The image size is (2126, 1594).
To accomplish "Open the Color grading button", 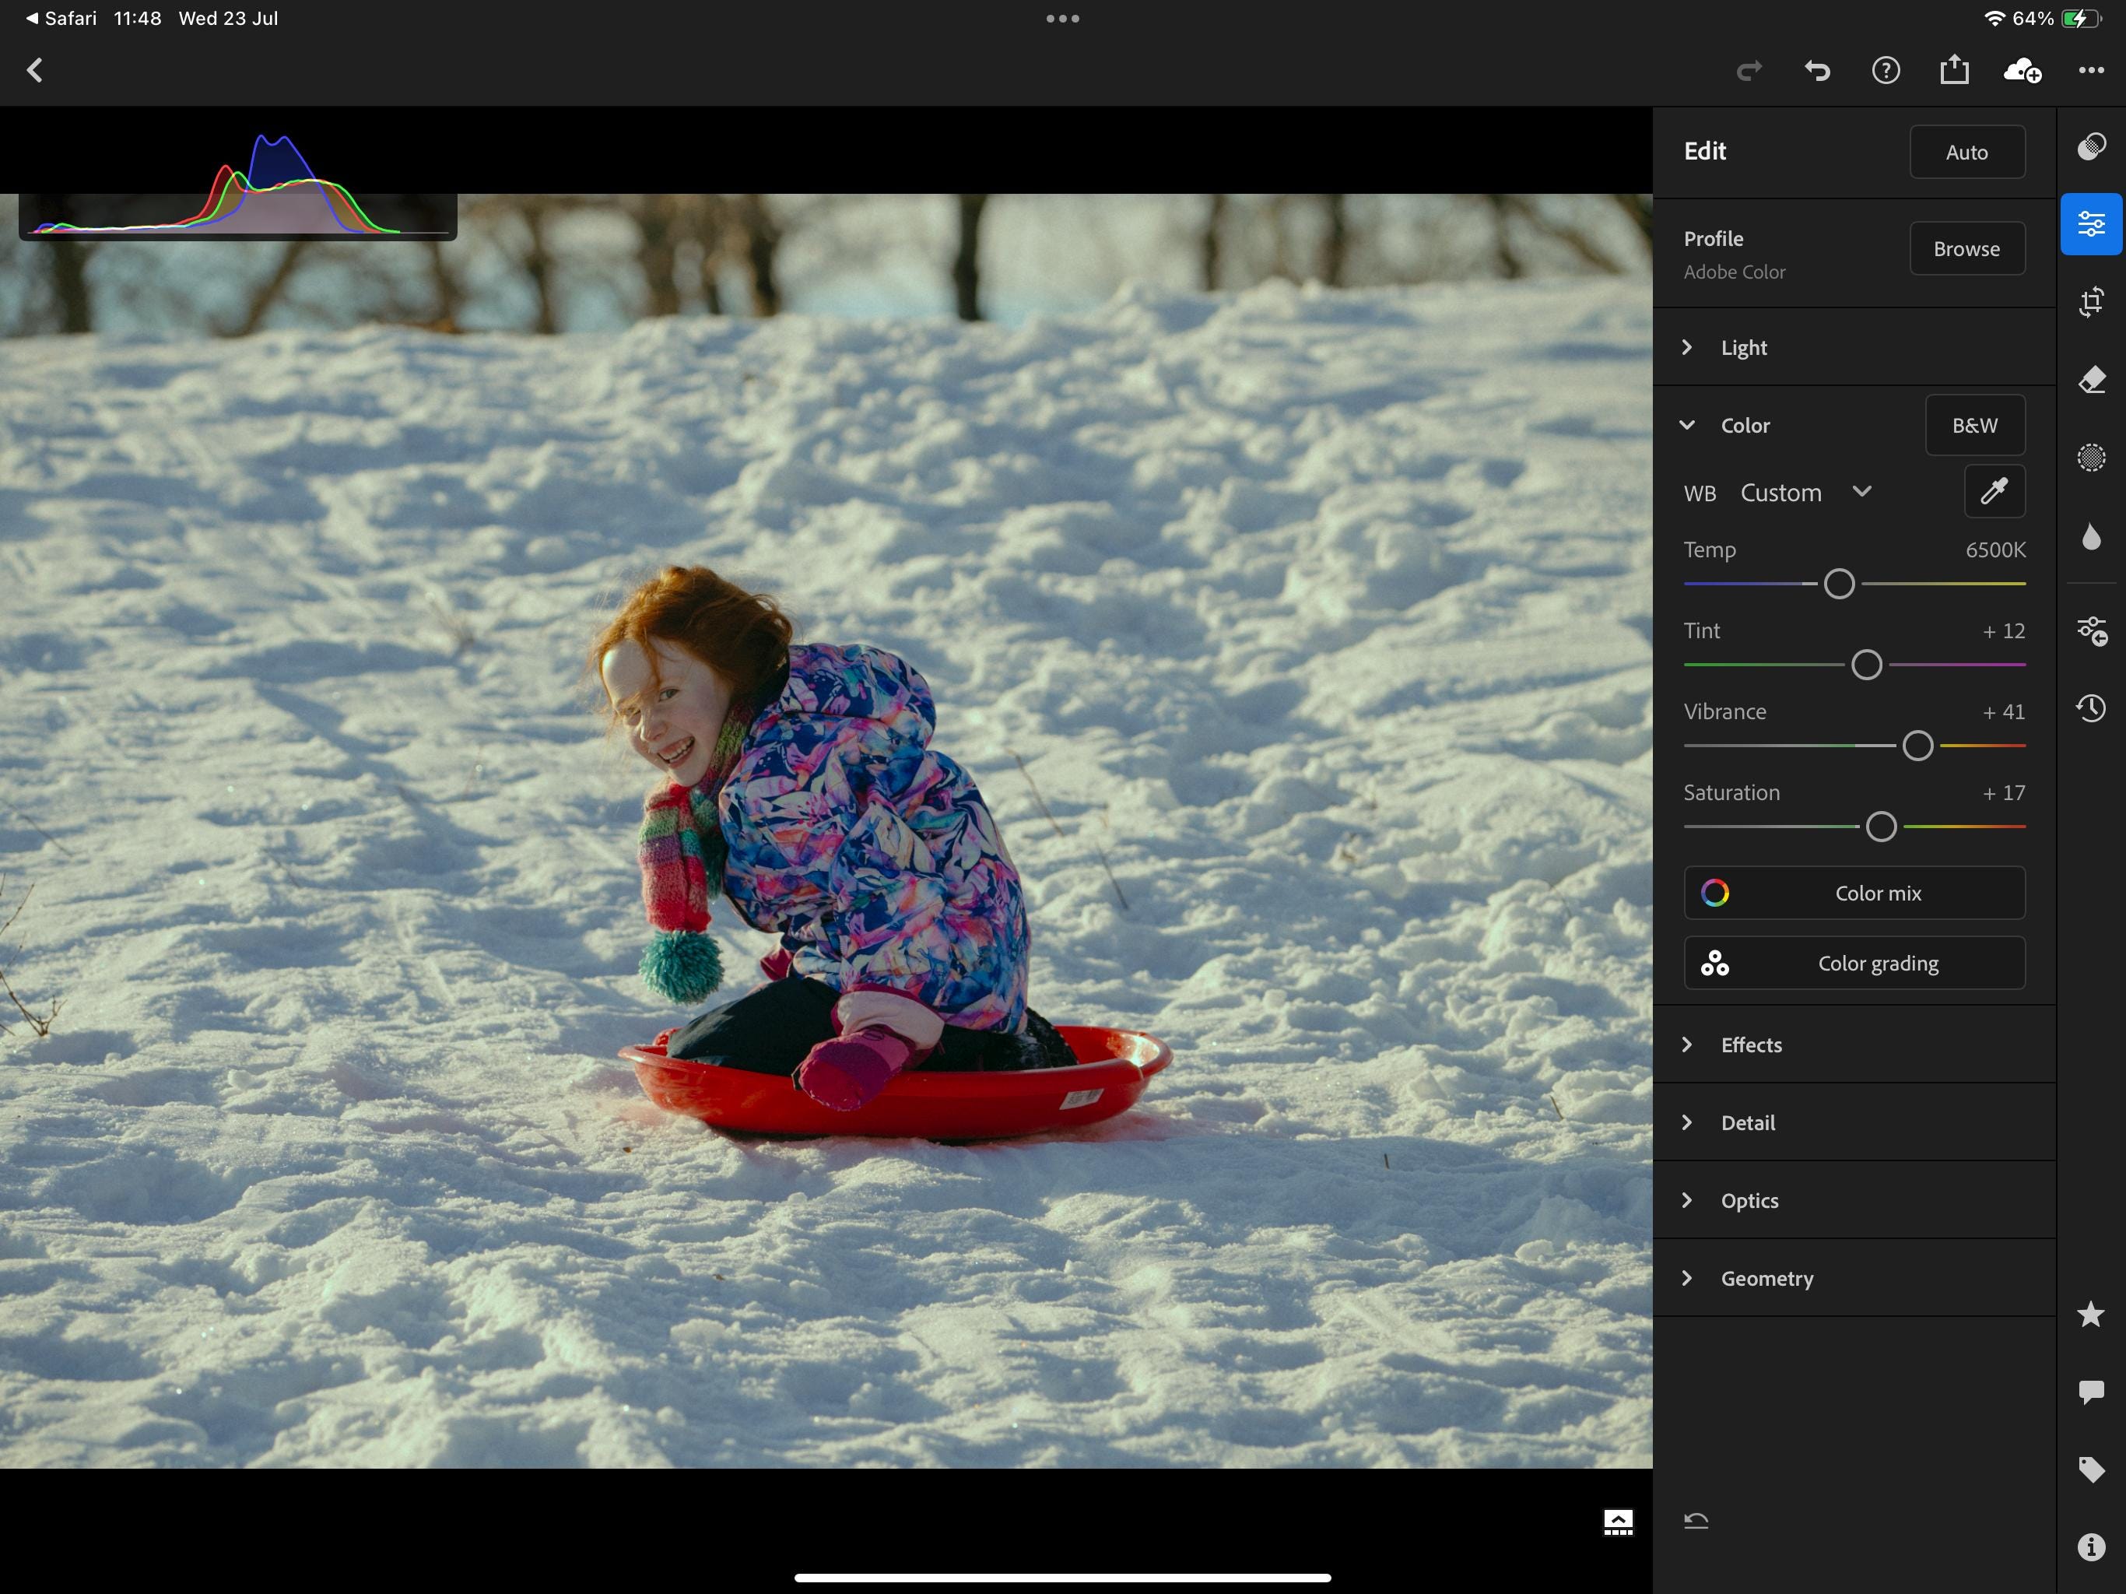I will (1855, 964).
